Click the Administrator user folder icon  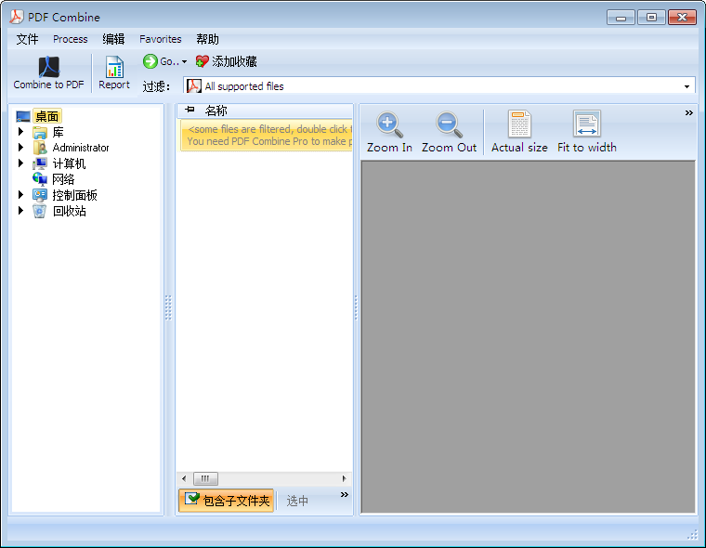point(40,148)
